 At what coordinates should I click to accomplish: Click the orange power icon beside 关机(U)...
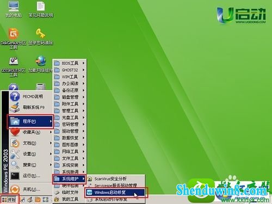pyautogui.click(x=15, y=189)
